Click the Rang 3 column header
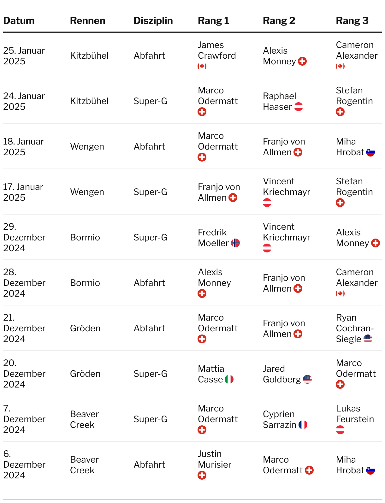This screenshot has width=385, height=503. point(352,21)
